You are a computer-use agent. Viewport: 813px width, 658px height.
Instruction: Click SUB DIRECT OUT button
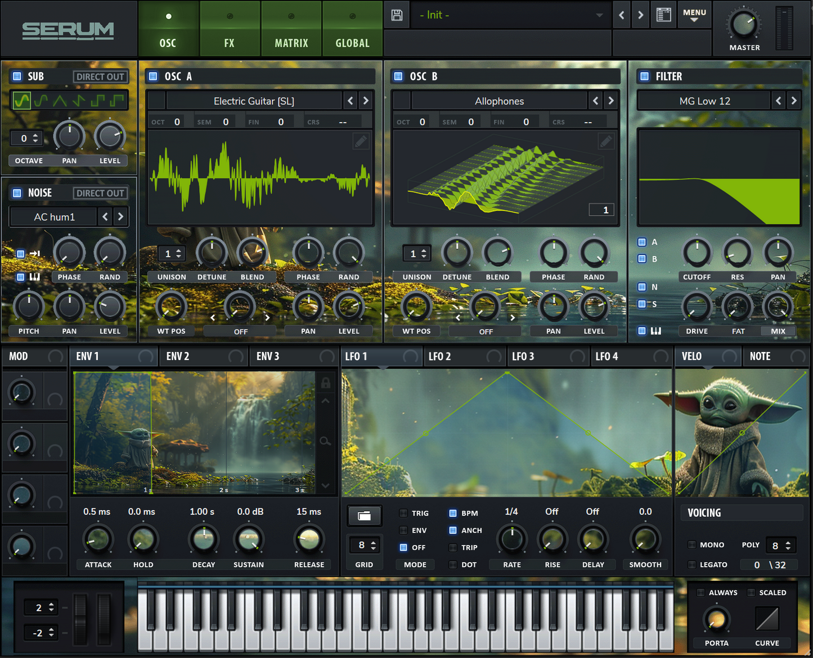click(100, 77)
